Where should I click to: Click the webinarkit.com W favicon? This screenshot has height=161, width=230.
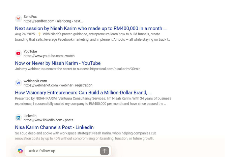18,83
